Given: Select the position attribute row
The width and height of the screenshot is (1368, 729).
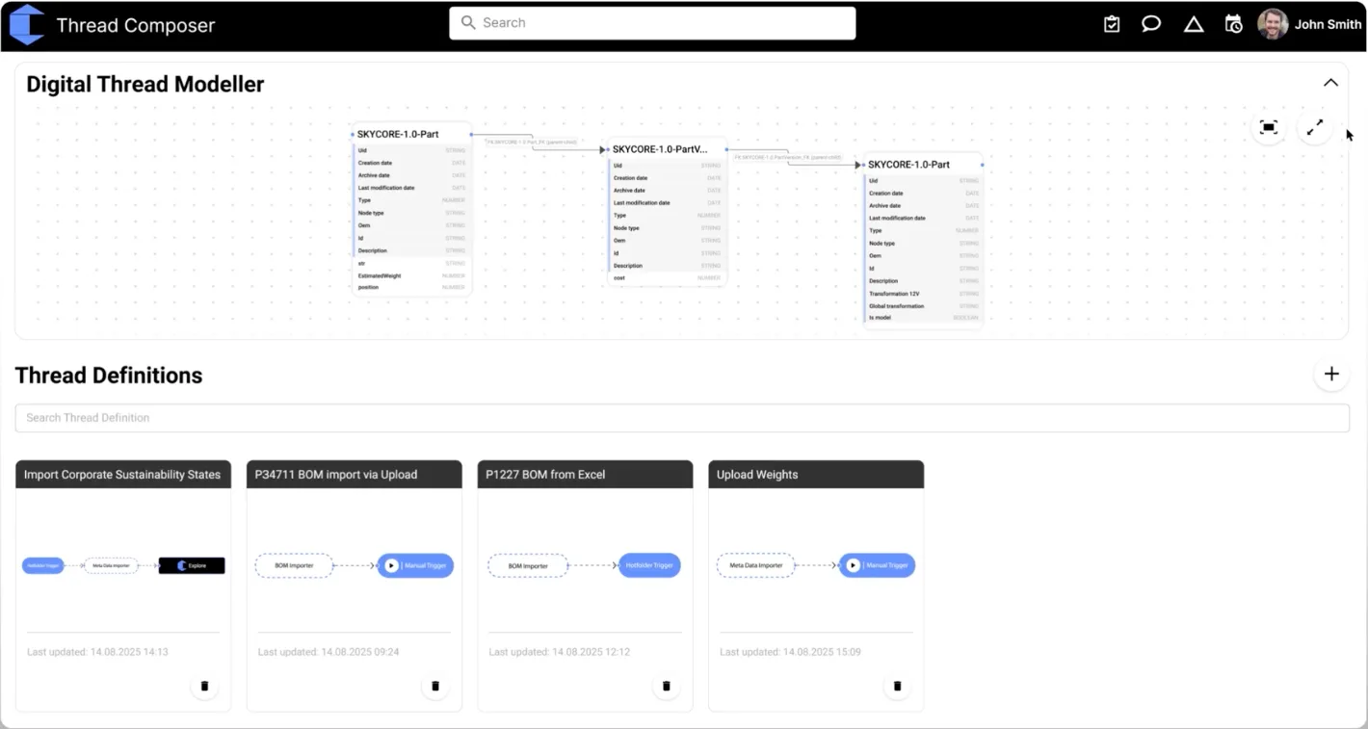Looking at the screenshot, I should coord(411,287).
